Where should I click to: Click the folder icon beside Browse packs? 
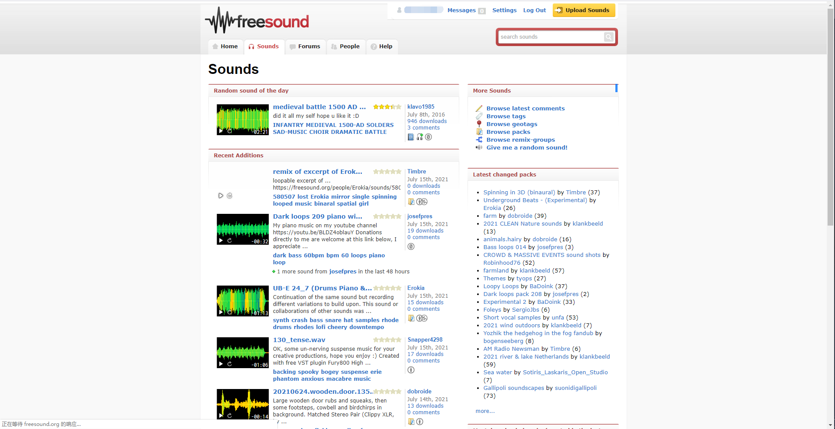pyautogui.click(x=479, y=132)
